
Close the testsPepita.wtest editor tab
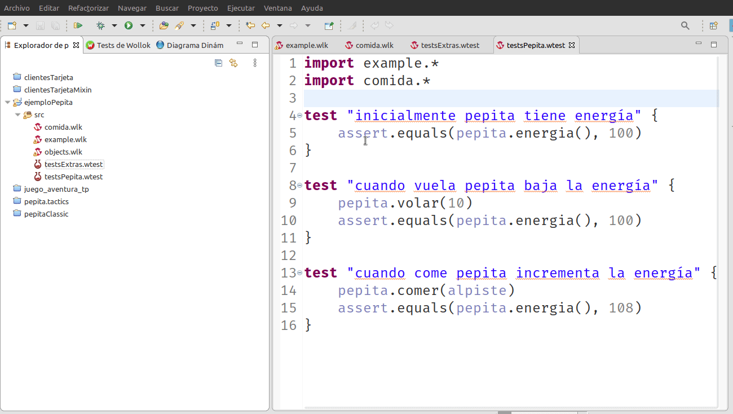click(571, 45)
